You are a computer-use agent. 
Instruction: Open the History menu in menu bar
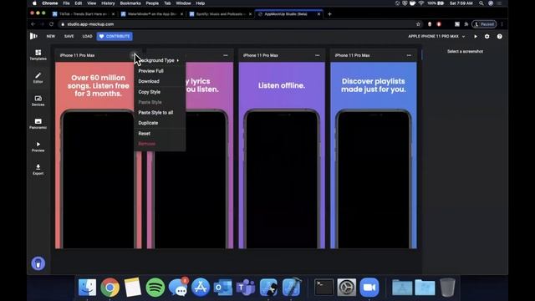(108, 3)
